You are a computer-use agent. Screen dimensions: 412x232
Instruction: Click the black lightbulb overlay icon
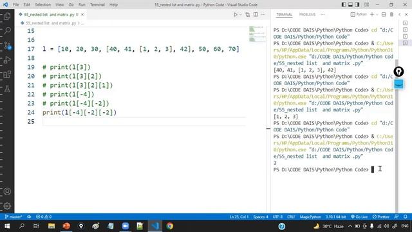[x=398, y=72]
